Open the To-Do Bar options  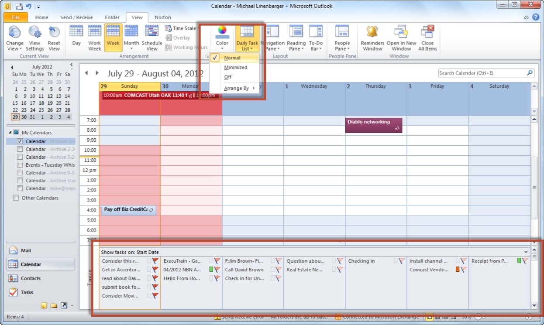click(316, 37)
